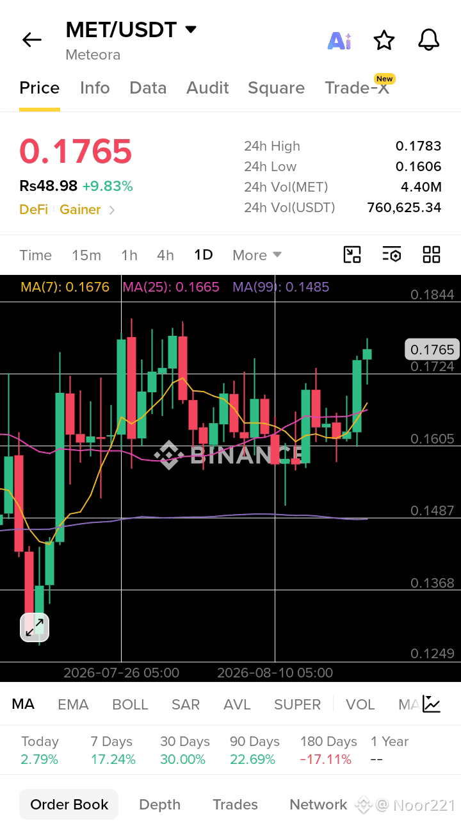This screenshot has height=821, width=461.
Task: Select the 1D timeframe
Action: [x=204, y=254]
